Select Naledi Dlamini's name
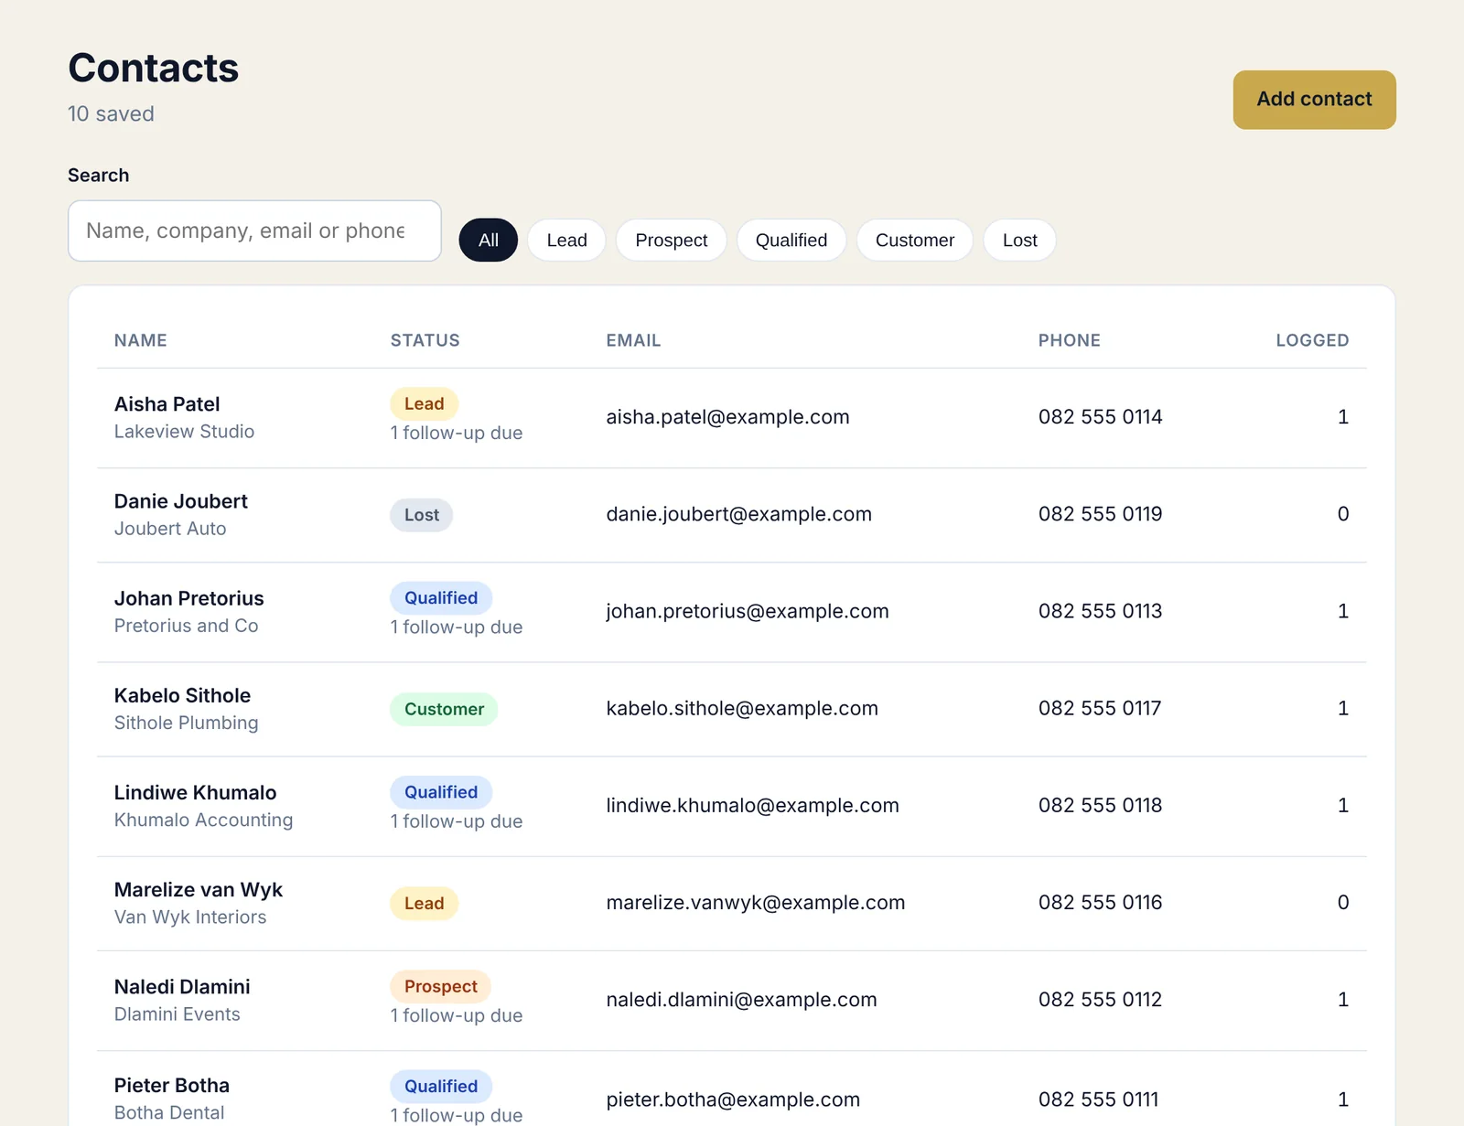The width and height of the screenshot is (1464, 1126). point(182,987)
